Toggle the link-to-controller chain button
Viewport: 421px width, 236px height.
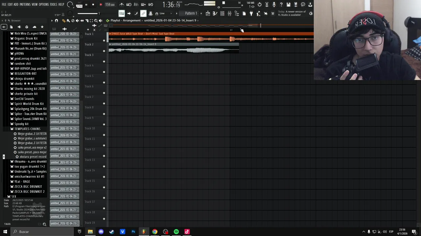click(143, 13)
